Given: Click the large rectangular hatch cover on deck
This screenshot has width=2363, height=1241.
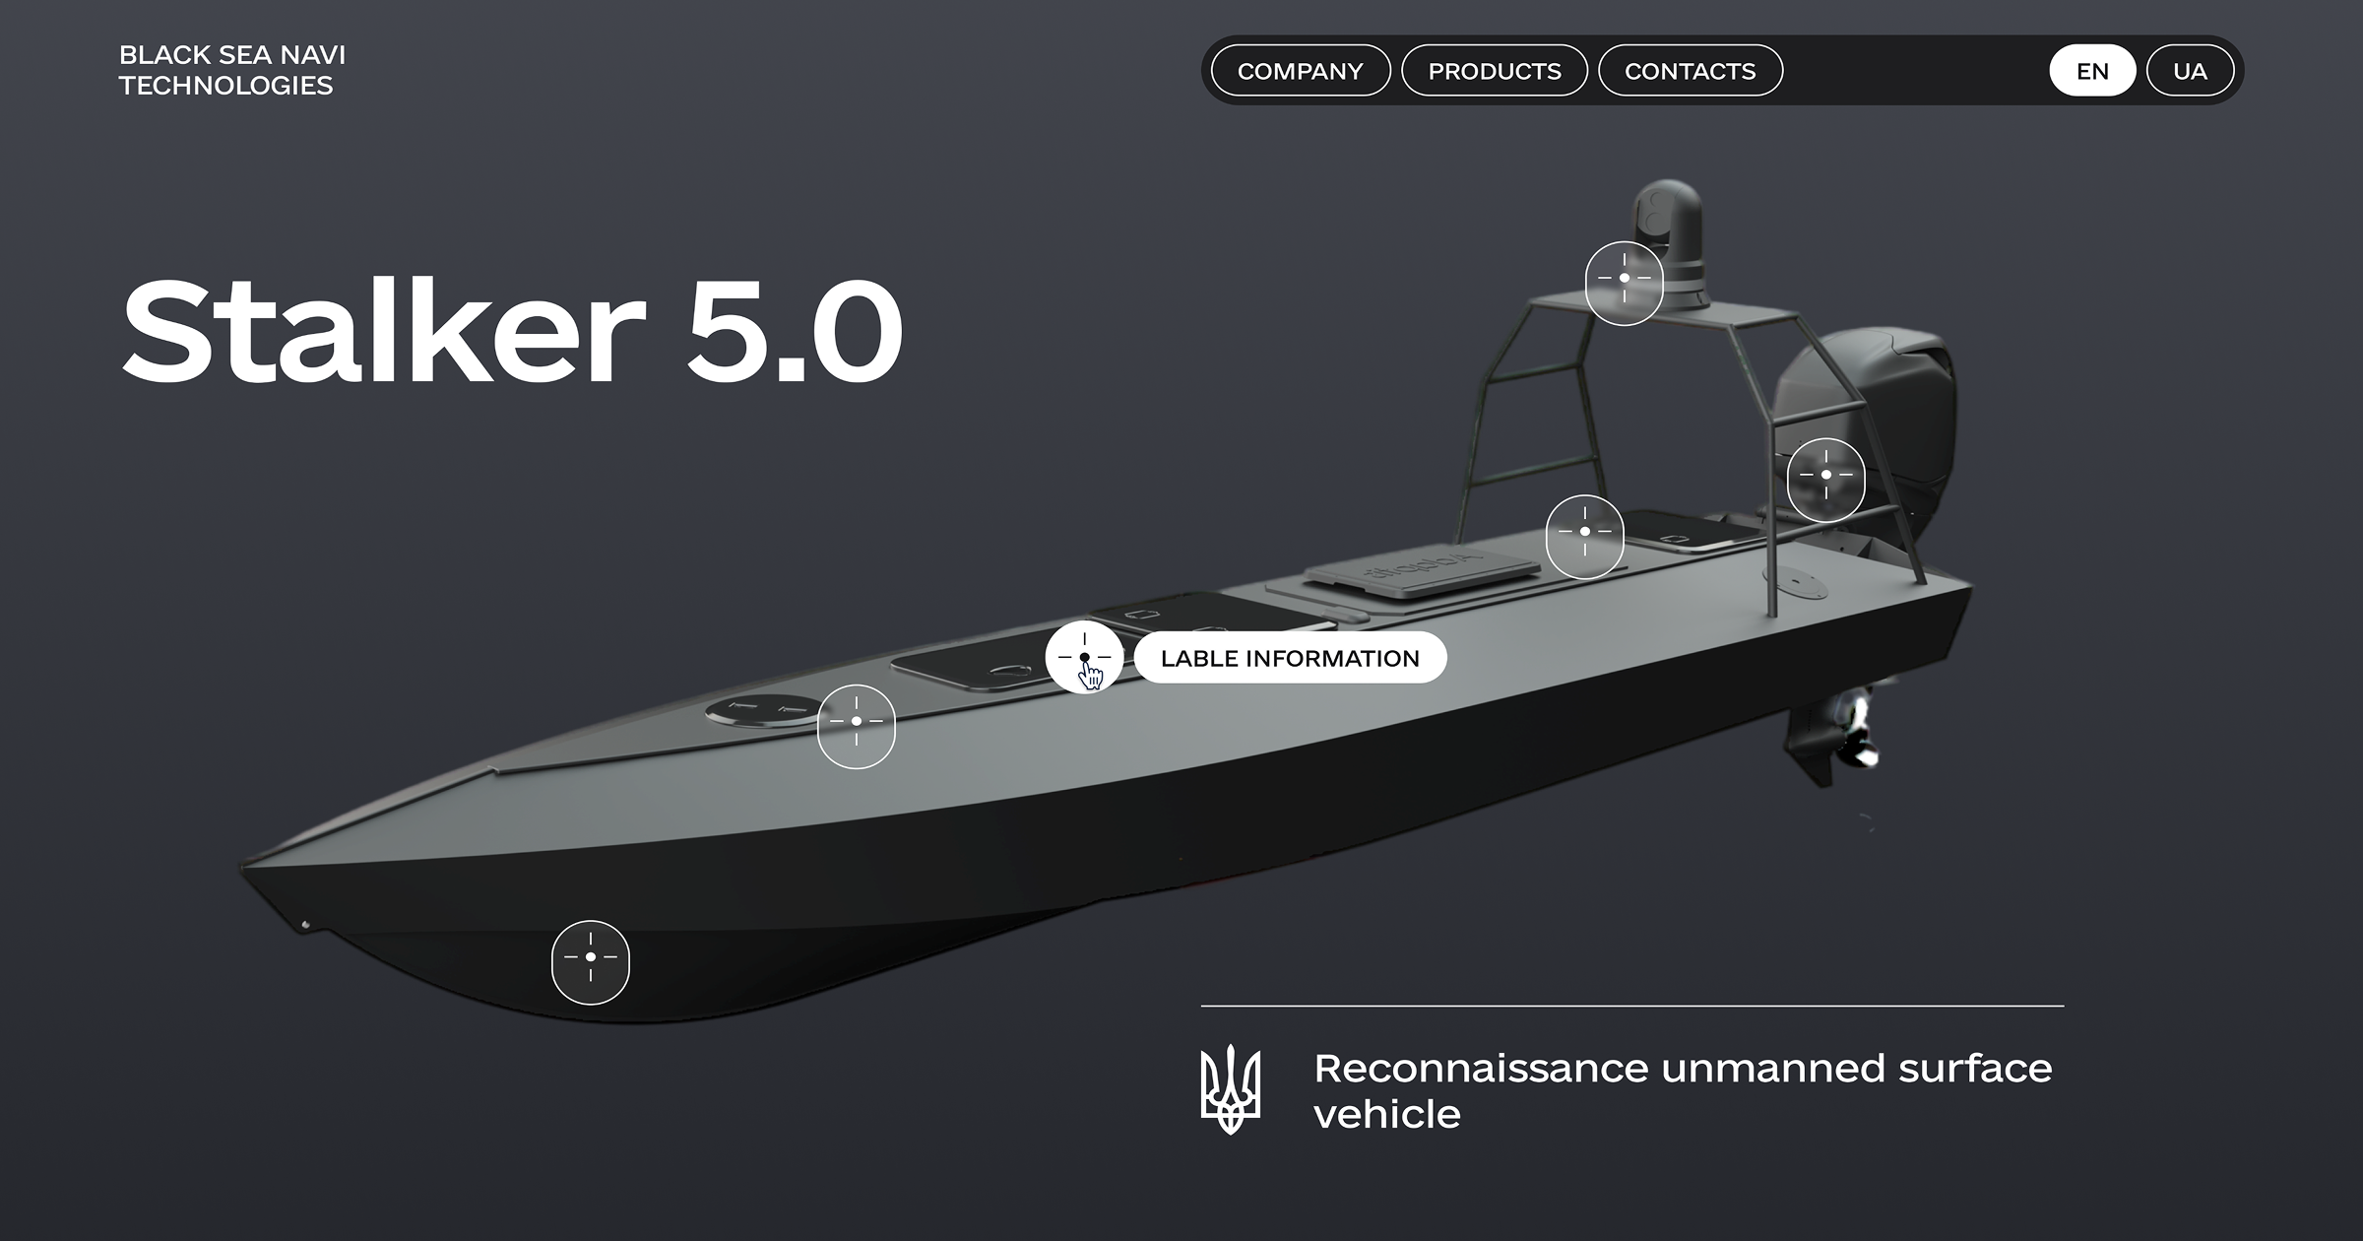Looking at the screenshot, I should coord(1420,574).
